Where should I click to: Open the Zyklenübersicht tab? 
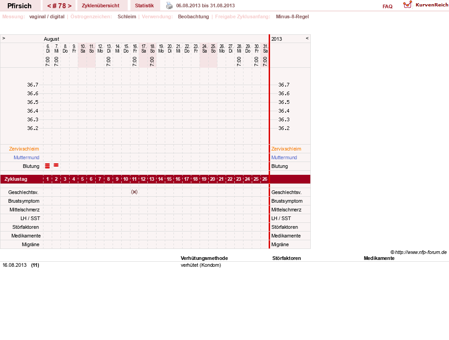tap(101, 5)
